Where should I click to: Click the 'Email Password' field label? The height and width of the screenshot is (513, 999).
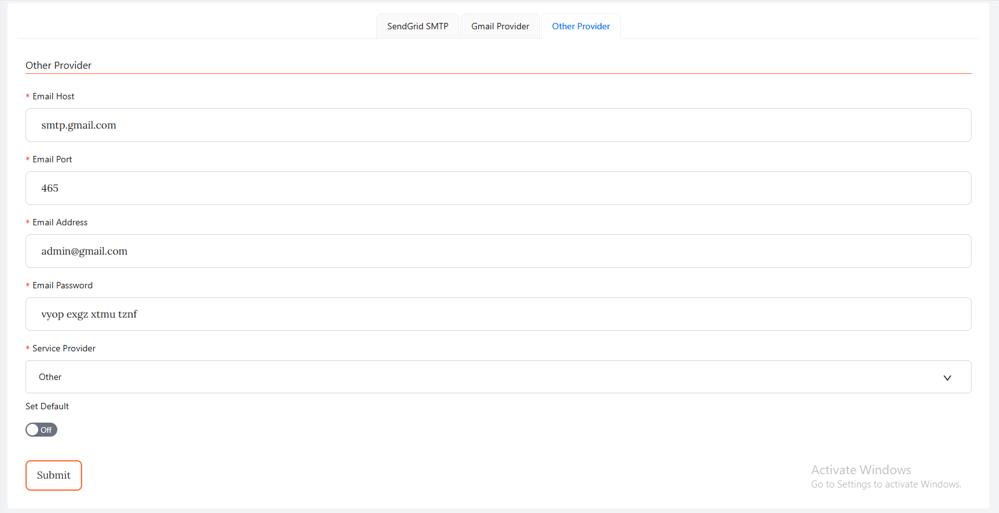(62, 285)
